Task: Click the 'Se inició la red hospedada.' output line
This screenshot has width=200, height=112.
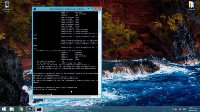Action: point(45,89)
